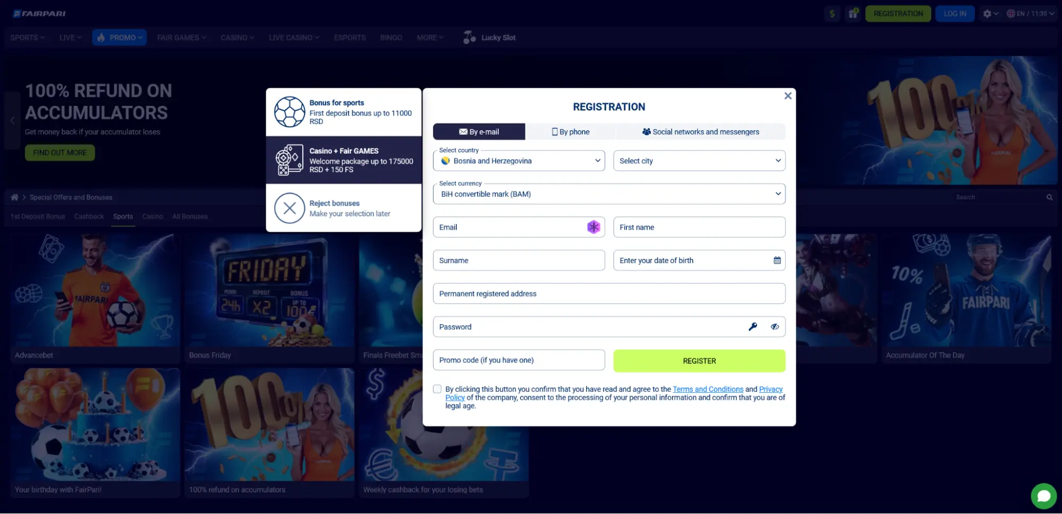Click the green REGISTER button
The height and width of the screenshot is (514, 1062).
point(699,361)
